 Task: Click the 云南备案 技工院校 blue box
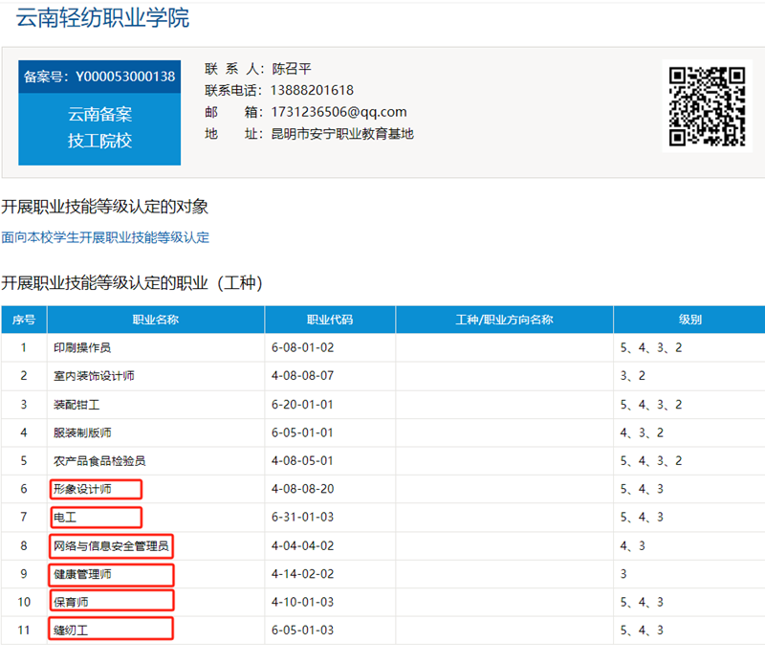[x=99, y=128]
